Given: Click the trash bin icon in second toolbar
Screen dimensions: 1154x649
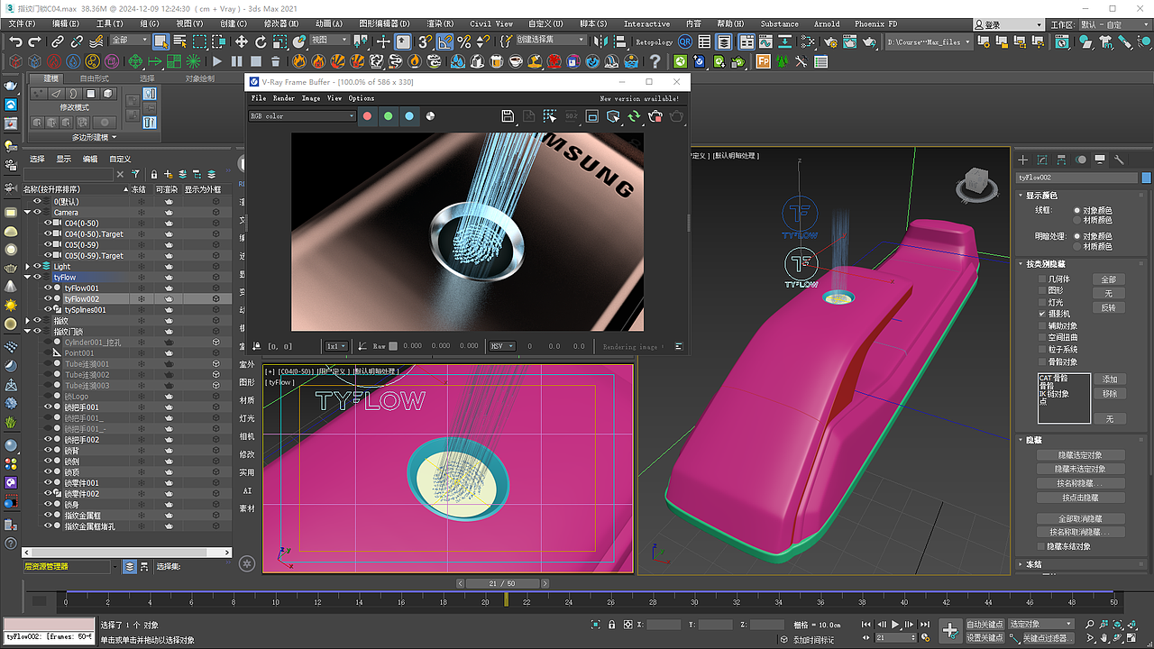Looking at the screenshot, I should (x=276, y=61).
